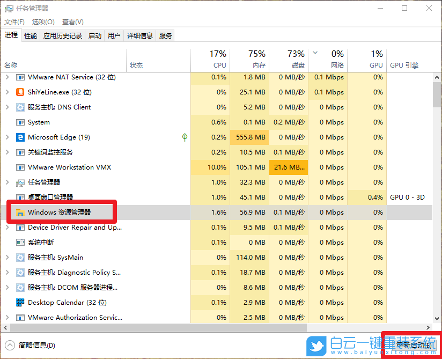Click the 任务管理器 process icon

coord(19,182)
